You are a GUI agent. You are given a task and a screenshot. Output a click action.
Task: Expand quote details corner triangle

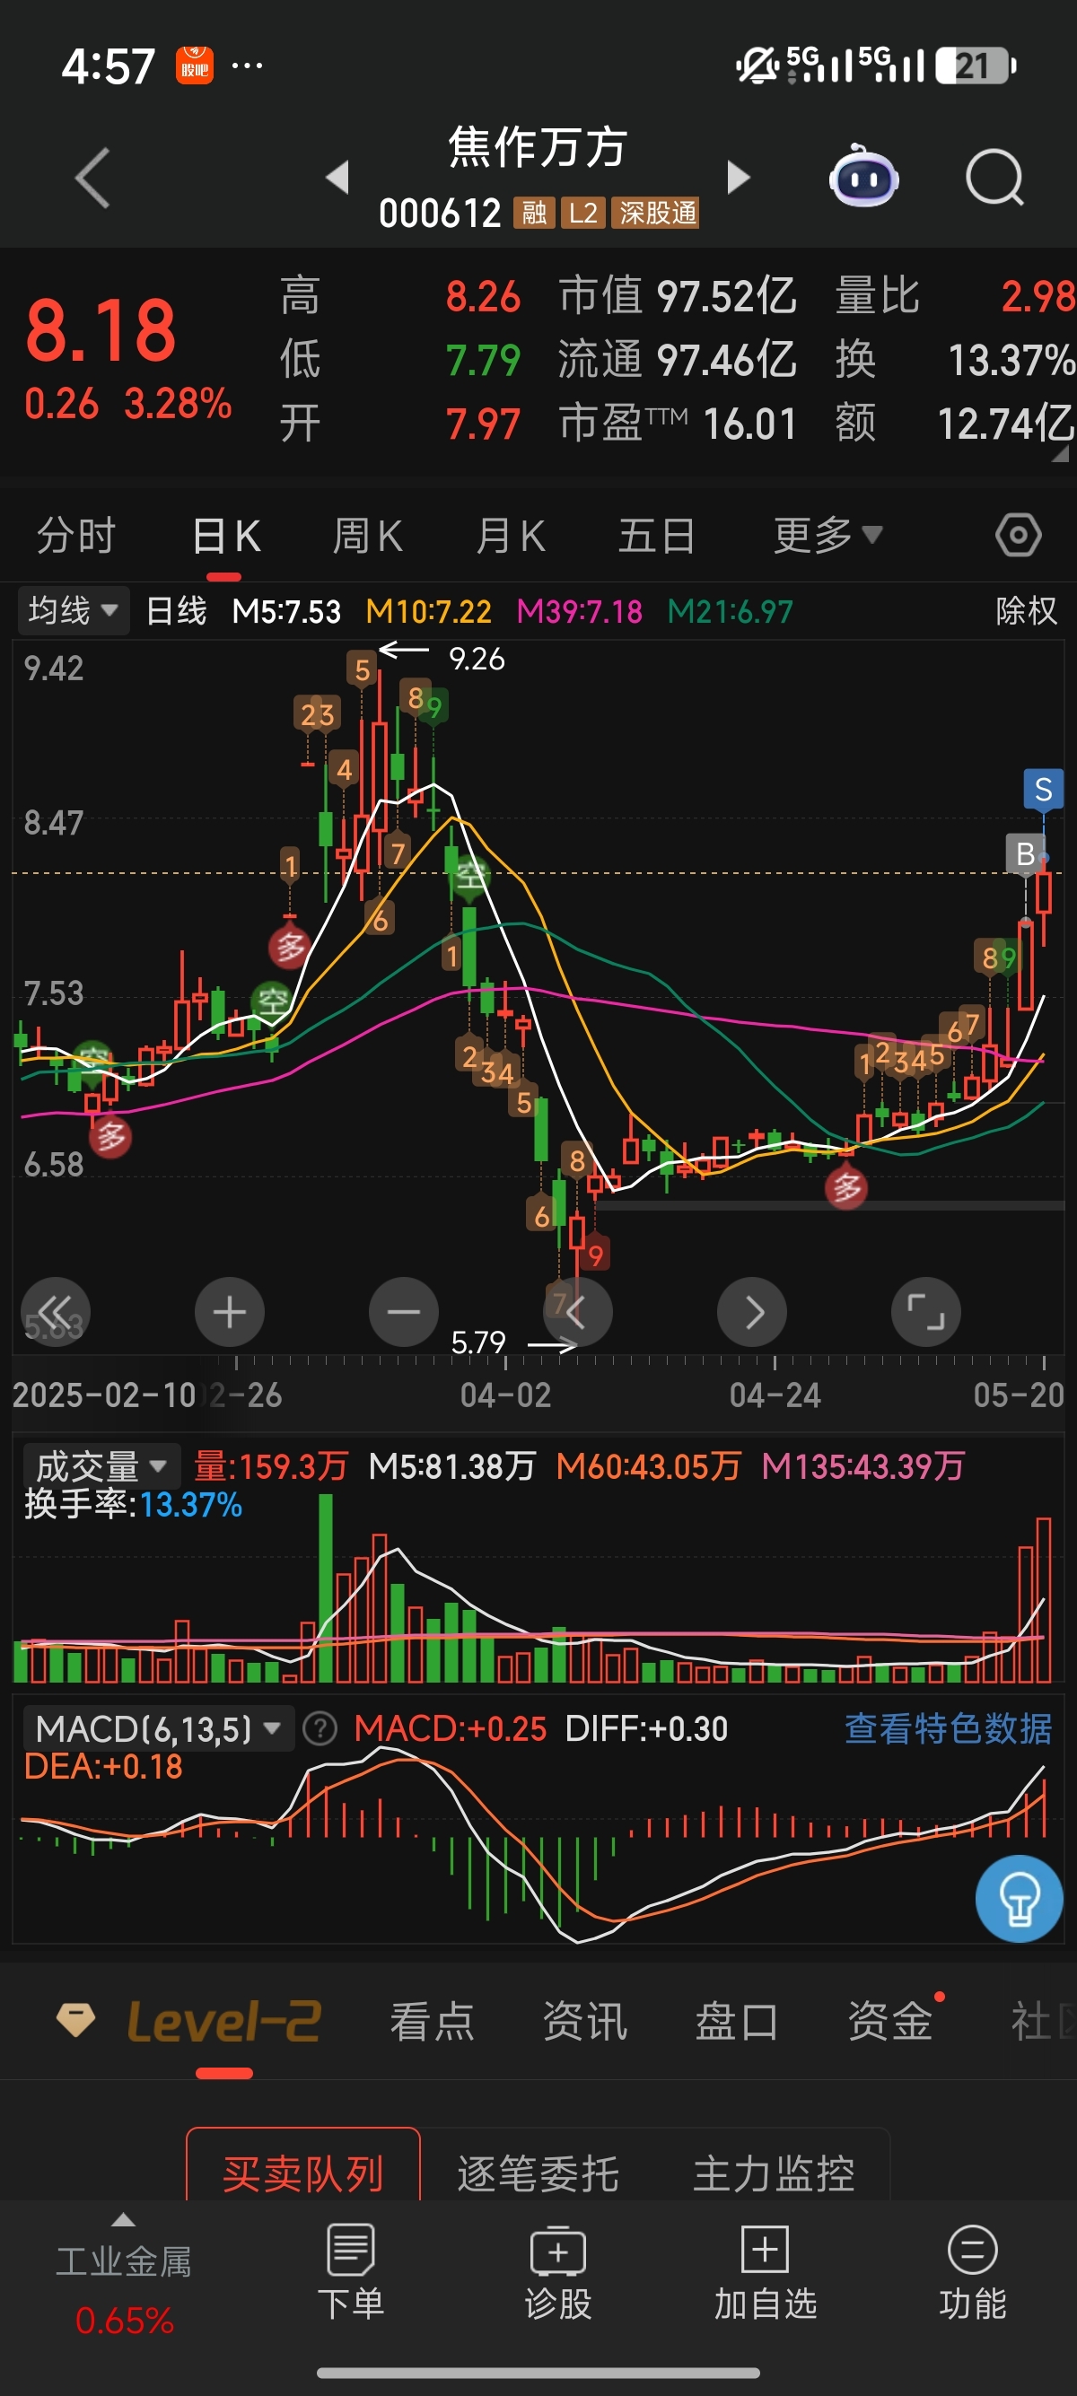click(1059, 454)
